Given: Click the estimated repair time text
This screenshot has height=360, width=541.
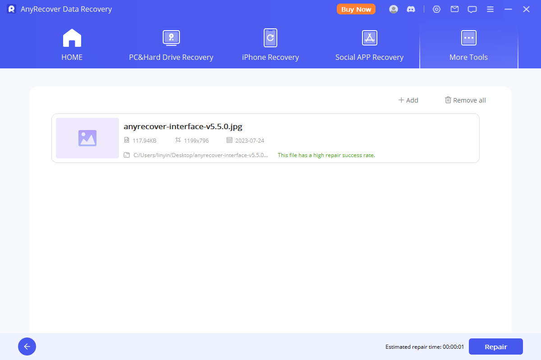Looking at the screenshot, I should [x=425, y=347].
